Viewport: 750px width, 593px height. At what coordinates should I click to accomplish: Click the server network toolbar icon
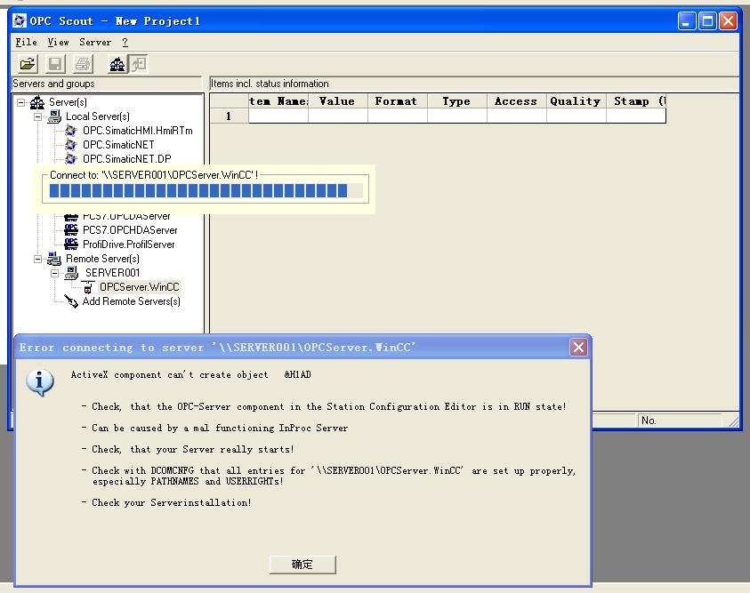[x=117, y=63]
